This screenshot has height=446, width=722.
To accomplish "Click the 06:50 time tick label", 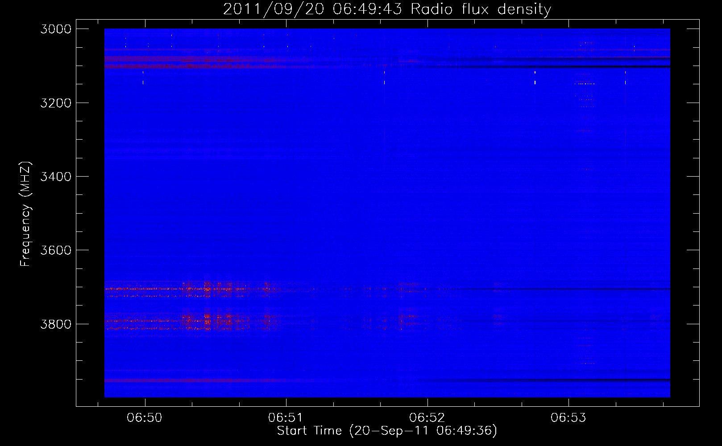I will coord(145,418).
